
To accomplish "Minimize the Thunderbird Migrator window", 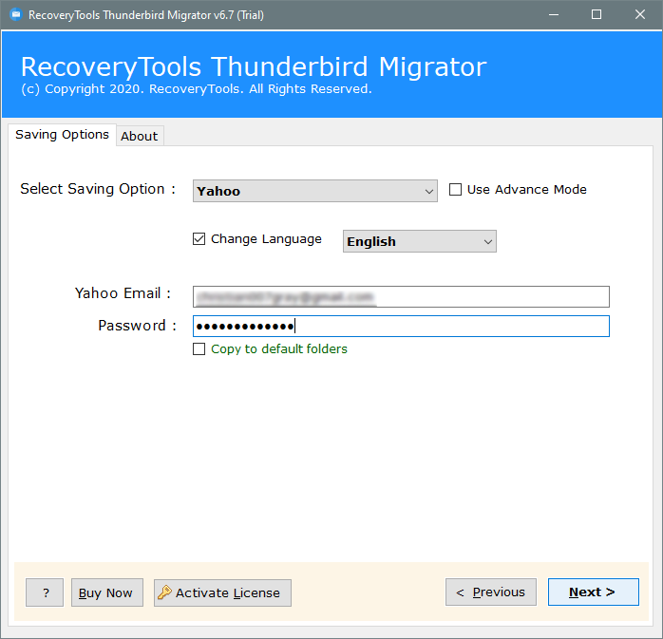I will click(554, 15).
